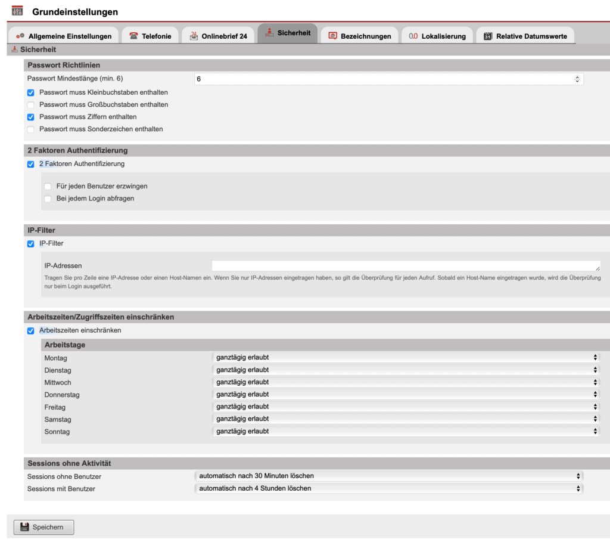Click the Sicherheit person icon
610x548 pixels.
(x=270, y=33)
